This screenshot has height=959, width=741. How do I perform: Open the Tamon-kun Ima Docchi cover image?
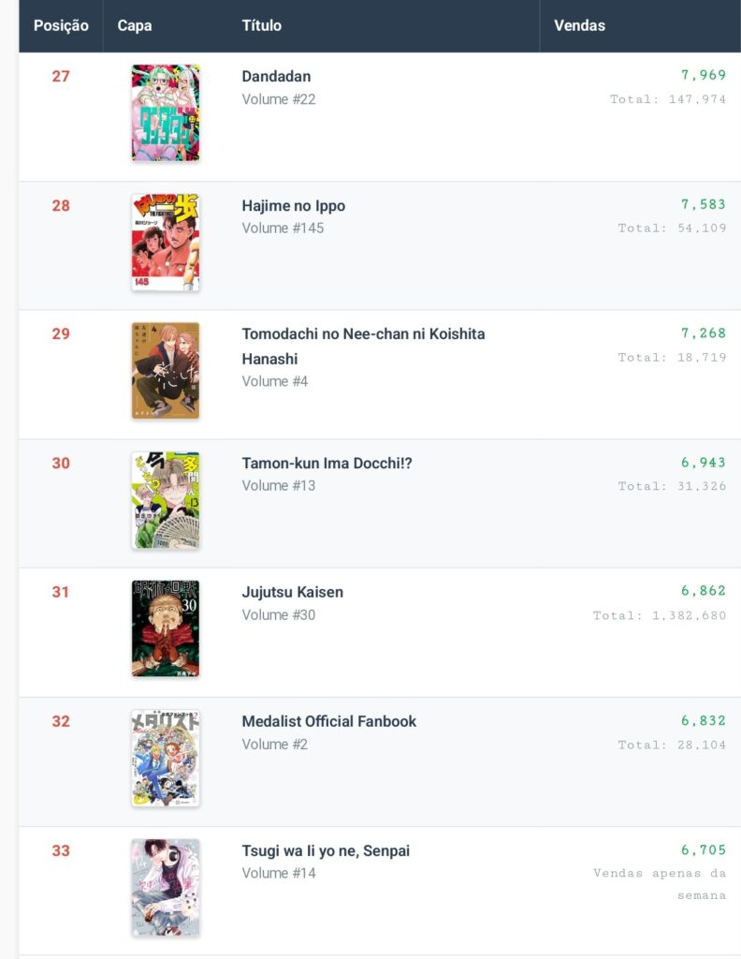(166, 500)
